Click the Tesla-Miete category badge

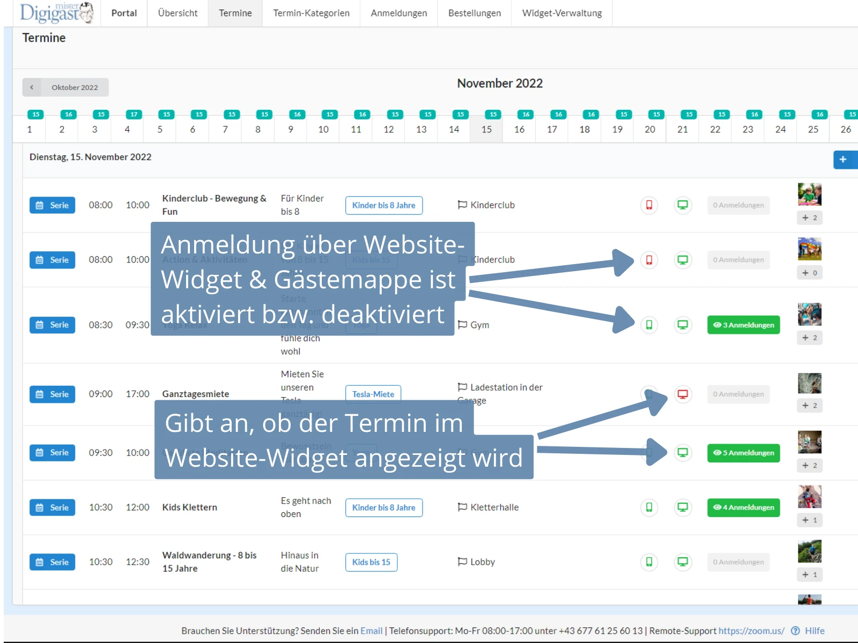(373, 394)
